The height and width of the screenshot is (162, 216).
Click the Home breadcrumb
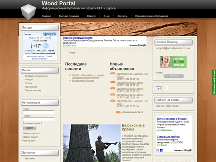coord(72,53)
